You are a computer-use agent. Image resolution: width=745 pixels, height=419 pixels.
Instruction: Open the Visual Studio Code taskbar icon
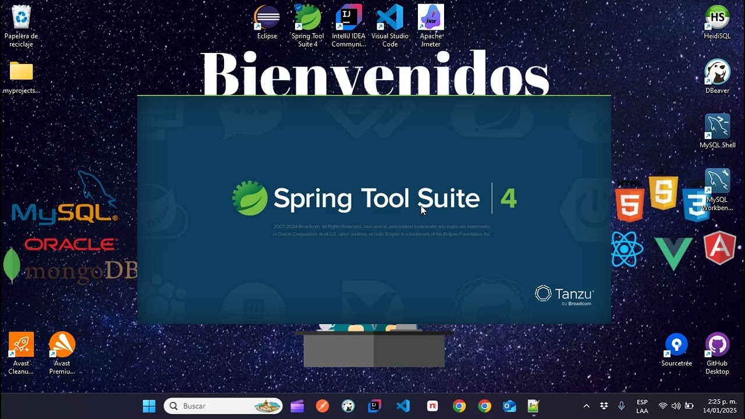(403, 406)
